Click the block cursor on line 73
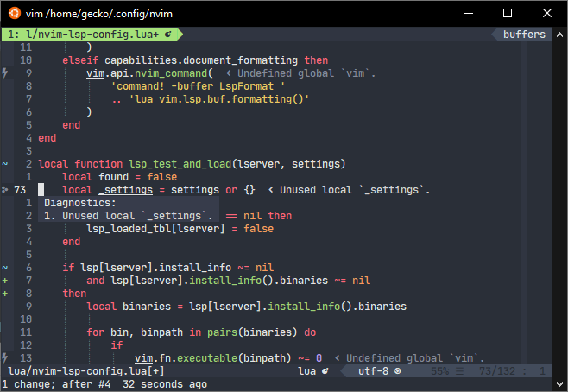Image resolution: width=568 pixels, height=392 pixels. (41, 190)
